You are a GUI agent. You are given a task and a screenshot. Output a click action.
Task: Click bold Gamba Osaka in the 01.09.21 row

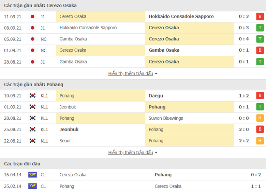tap(164, 50)
